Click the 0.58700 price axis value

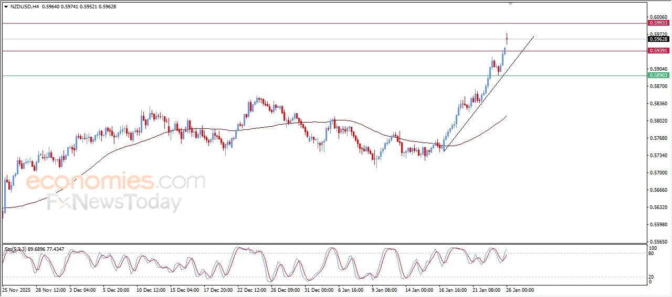point(658,86)
